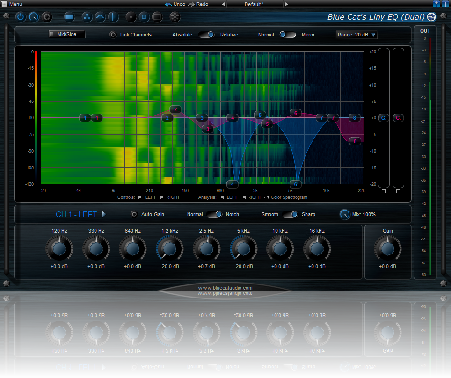Click the snowflake freeze icon in toolbar

click(x=175, y=17)
